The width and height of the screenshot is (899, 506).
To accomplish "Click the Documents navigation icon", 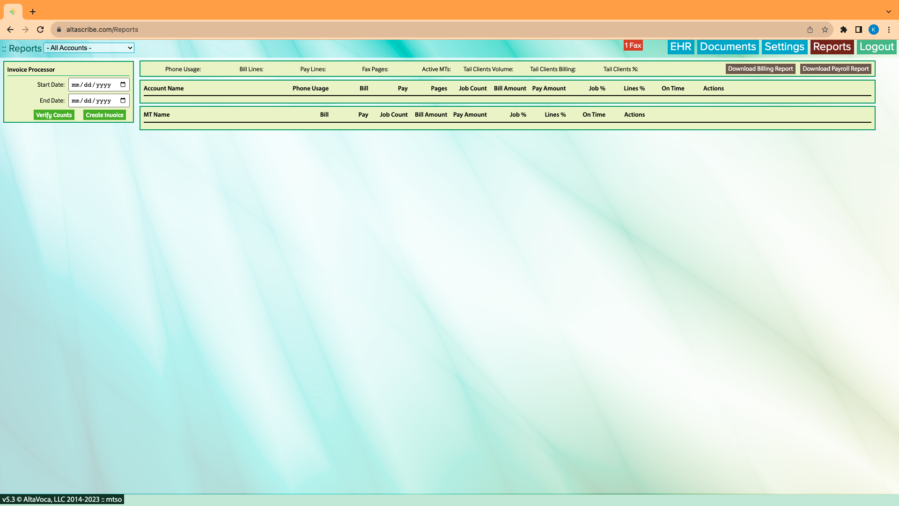I will 727,47.
